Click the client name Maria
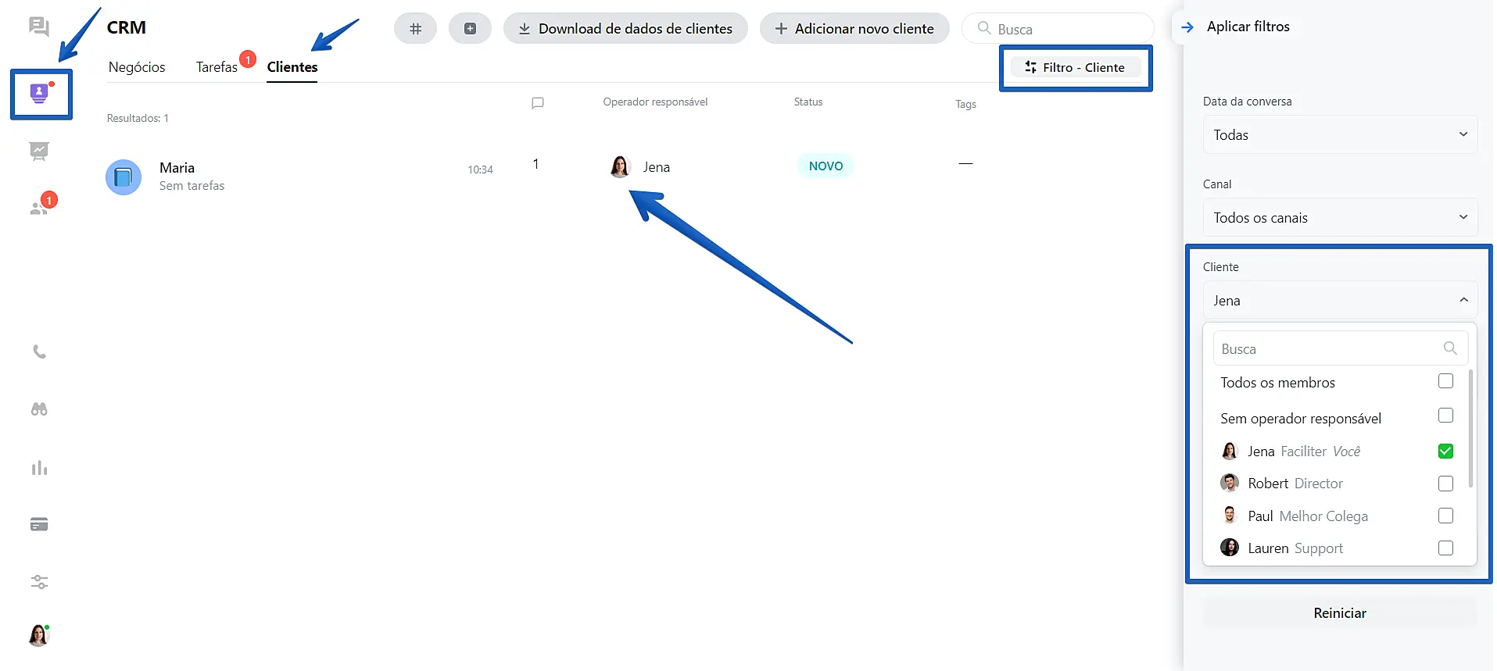The image size is (1497, 671). pos(177,168)
